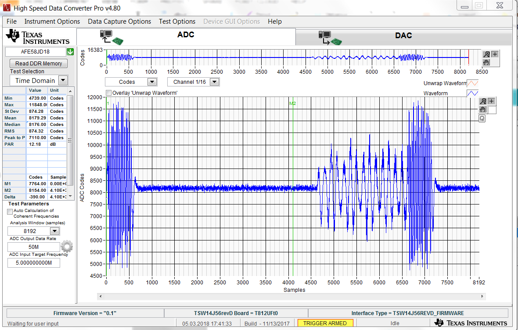Click the green download arrow next to AFE58JD18
The image size is (518, 330).
click(x=70, y=52)
